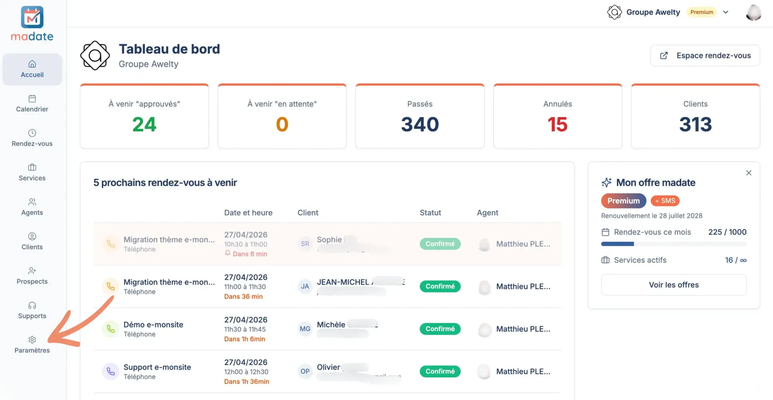Click the bell reminder icon beside Dans 6 min
This screenshot has height=400, width=773.
227,253
